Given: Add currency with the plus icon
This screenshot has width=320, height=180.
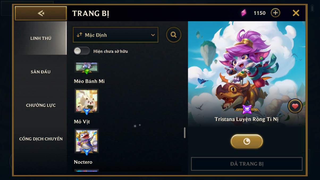Looking at the screenshot, I should tap(275, 13).
